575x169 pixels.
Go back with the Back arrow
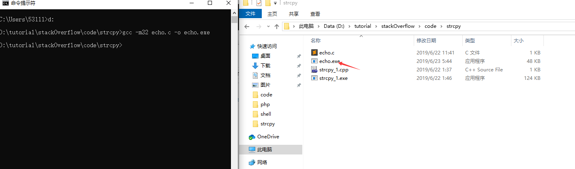(247, 26)
